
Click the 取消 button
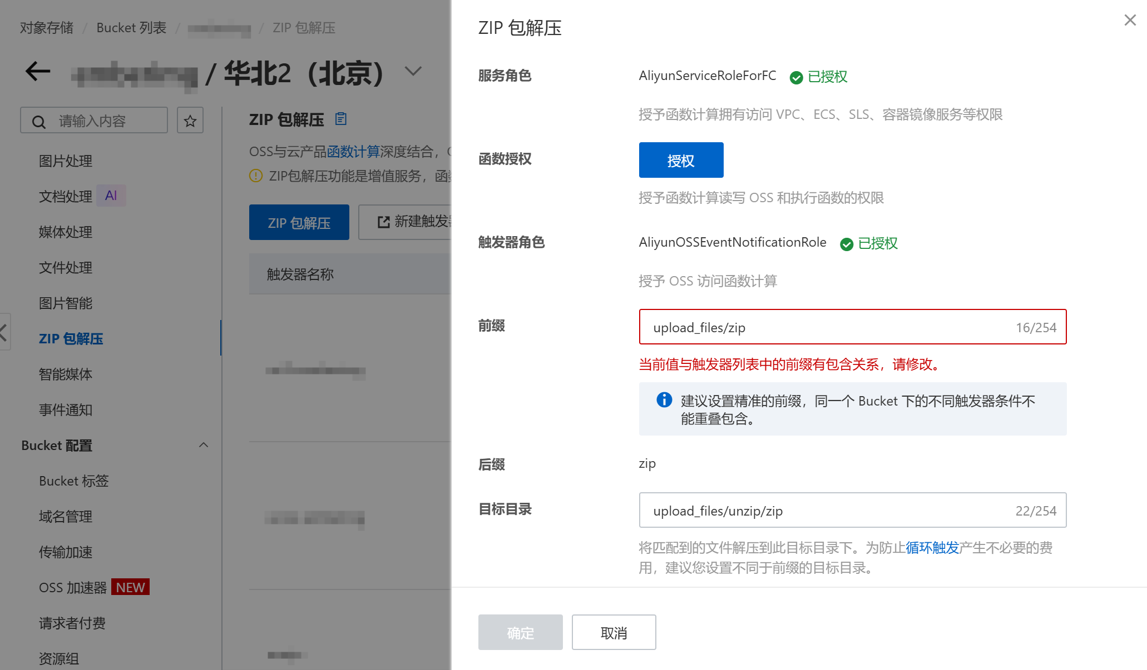[x=614, y=632]
